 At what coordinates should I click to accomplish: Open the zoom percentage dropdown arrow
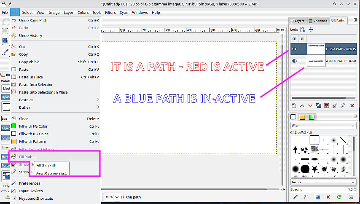(117, 197)
